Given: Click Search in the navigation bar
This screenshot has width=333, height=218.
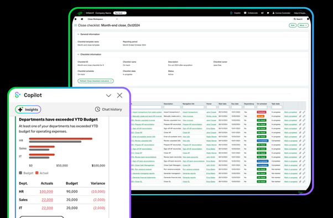Looking at the screenshot, I should pyautogui.click(x=298, y=19).
